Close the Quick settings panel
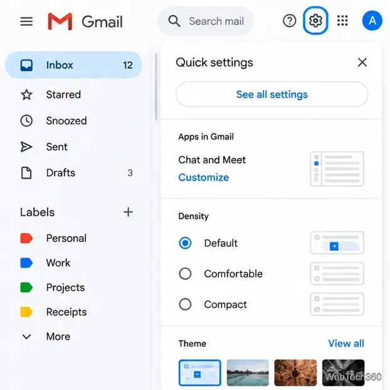 pos(362,62)
